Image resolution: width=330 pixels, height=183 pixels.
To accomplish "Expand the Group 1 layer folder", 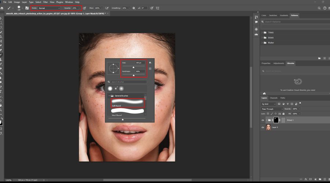I will click(x=267, y=120).
